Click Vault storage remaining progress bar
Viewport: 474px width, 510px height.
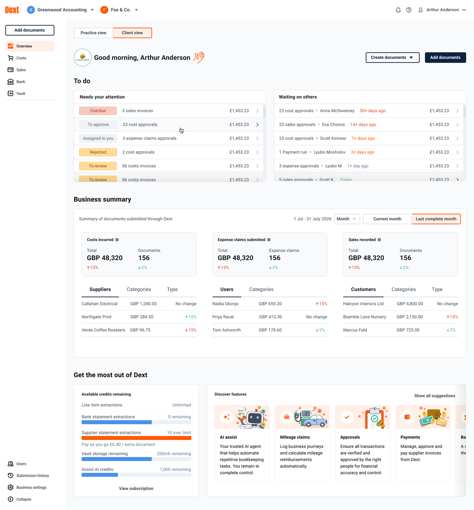(136, 459)
